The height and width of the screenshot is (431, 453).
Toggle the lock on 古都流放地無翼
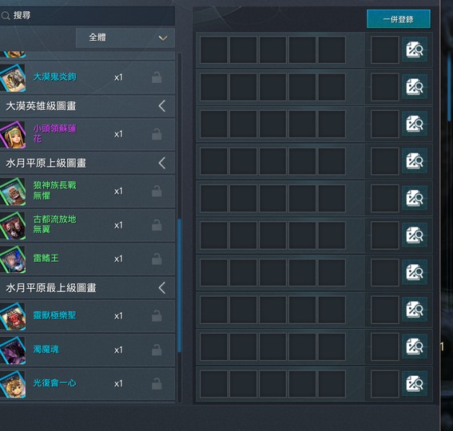coord(157,225)
